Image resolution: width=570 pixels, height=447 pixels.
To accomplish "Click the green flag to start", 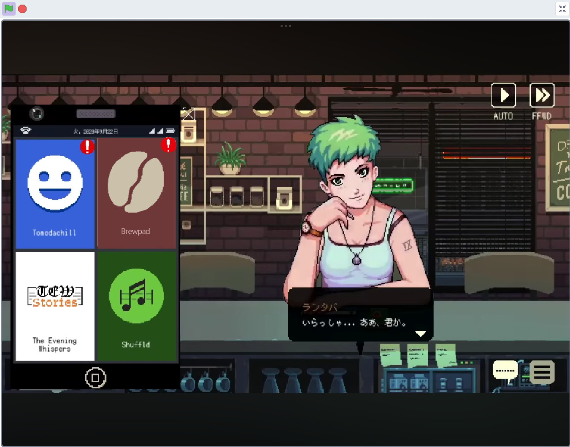I will point(9,8).
